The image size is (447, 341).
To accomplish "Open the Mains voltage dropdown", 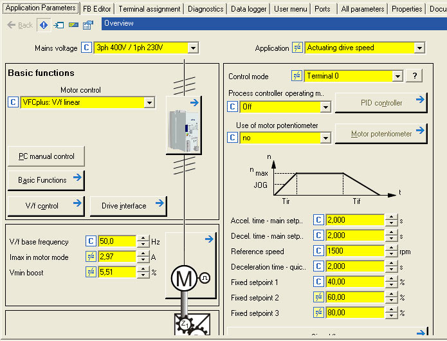I will 193,48.
